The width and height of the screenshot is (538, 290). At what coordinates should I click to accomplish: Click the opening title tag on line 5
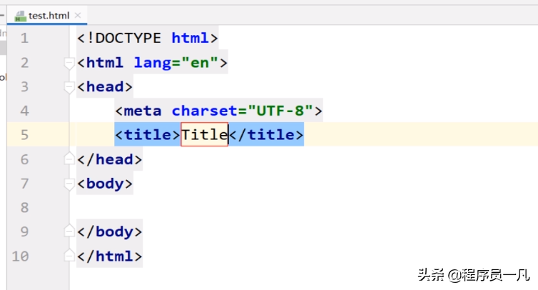(148, 134)
